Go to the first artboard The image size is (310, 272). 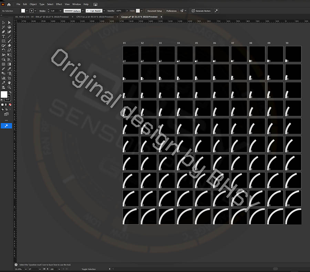click(x=44, y=269)
